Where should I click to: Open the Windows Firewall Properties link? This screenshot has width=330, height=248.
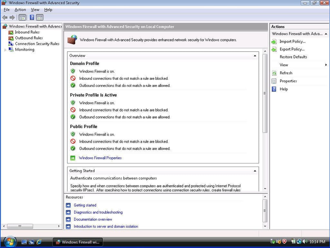(100, 158)
